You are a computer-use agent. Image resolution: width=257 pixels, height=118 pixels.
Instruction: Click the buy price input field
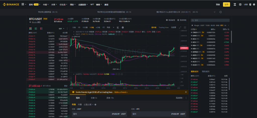point(99,114)
